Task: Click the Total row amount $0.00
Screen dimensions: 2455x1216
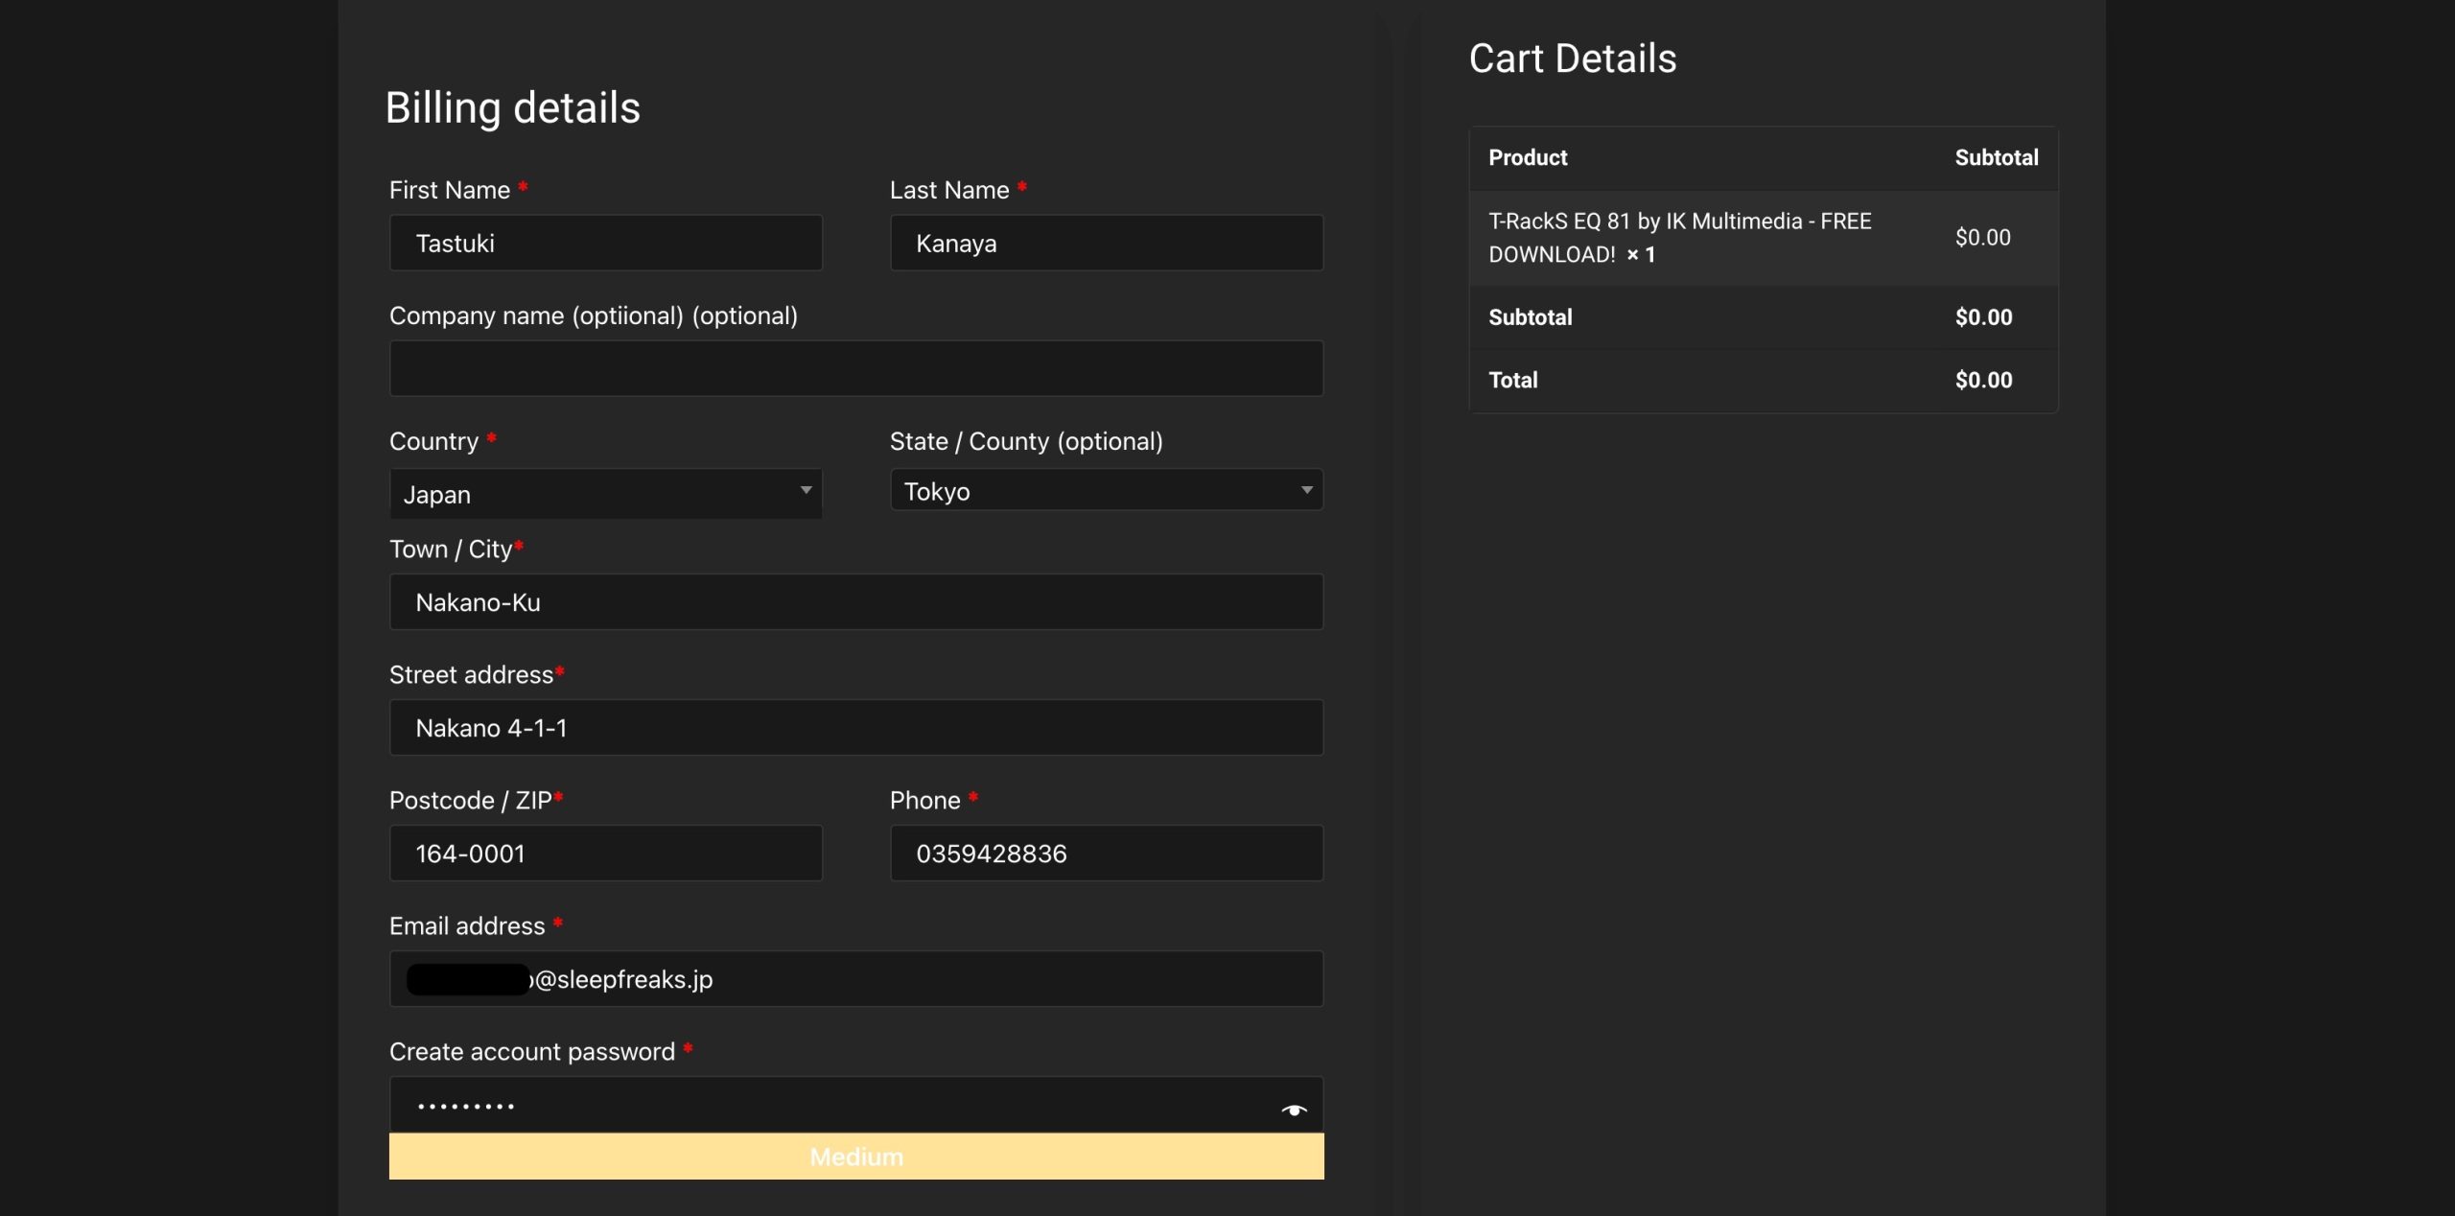Action: [1983, 380]
